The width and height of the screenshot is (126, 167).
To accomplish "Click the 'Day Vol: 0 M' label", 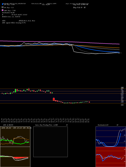I will click(x=79, y=8).
